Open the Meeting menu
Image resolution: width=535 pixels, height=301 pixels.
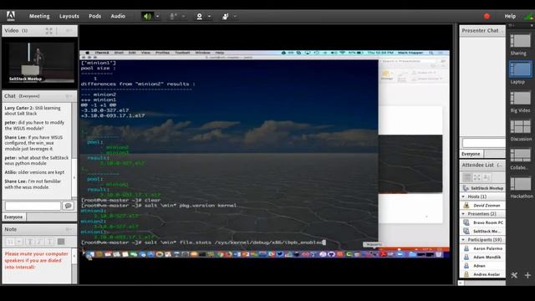39,16
